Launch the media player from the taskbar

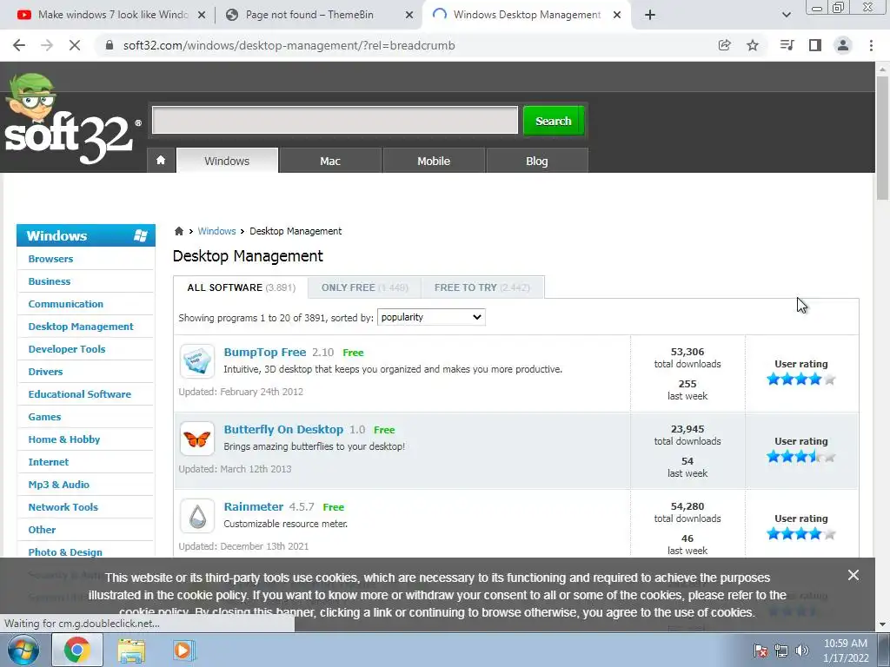[183, 650]
